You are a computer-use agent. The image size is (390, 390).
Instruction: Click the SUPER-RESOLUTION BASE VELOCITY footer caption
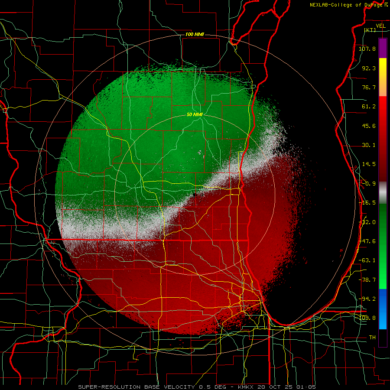click(197, 387)
